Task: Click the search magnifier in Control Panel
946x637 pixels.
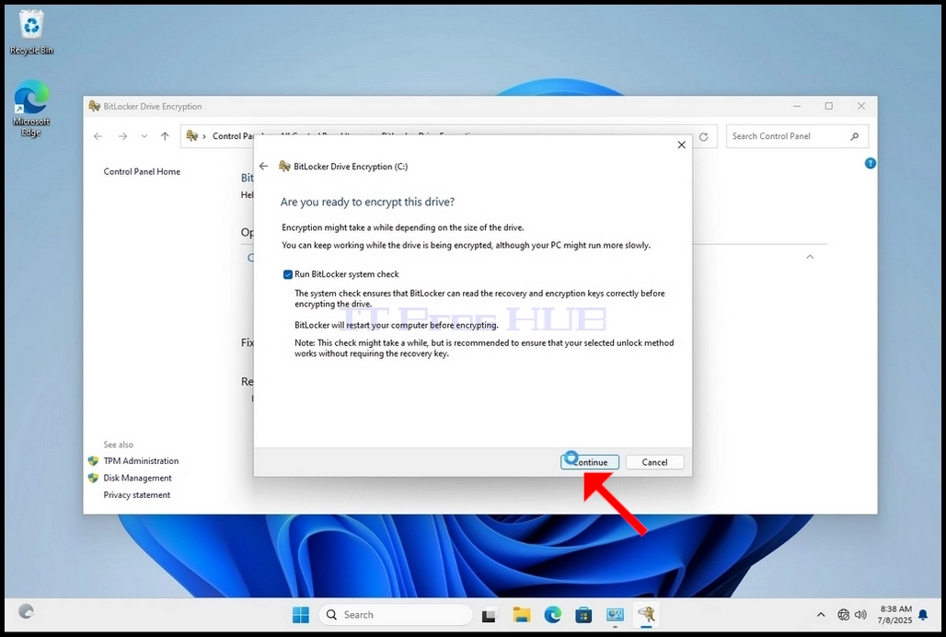Action: click(854, 136)
